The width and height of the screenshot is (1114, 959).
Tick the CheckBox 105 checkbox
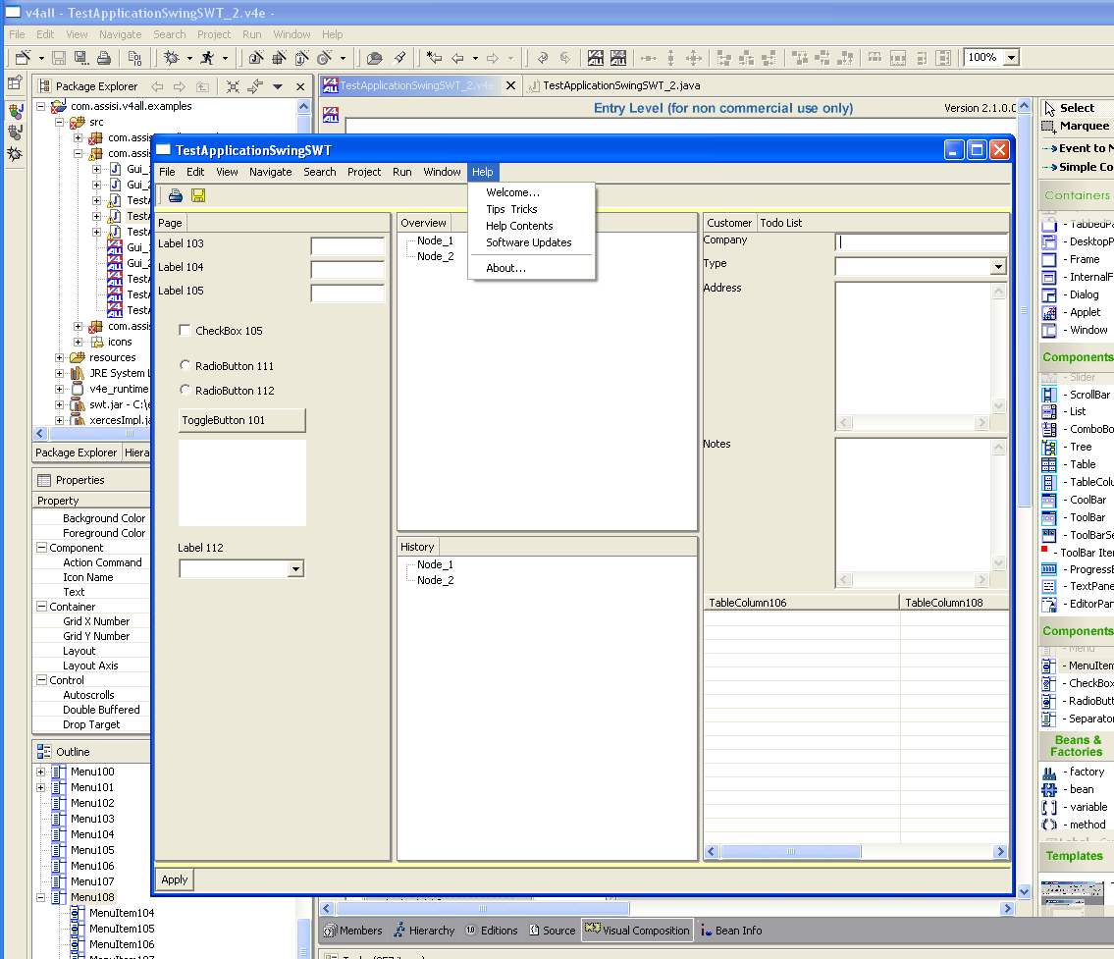point(186,331)
